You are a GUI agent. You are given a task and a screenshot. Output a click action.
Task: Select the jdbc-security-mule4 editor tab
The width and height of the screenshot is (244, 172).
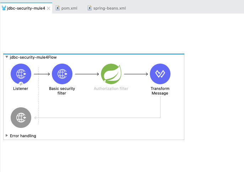pos(26,8)
